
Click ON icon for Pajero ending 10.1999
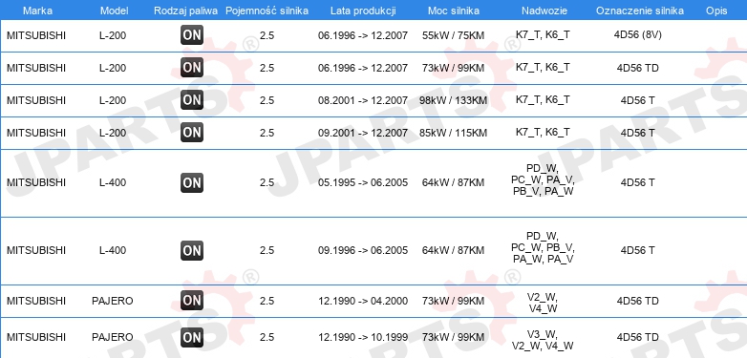click(x=191, y=337)
